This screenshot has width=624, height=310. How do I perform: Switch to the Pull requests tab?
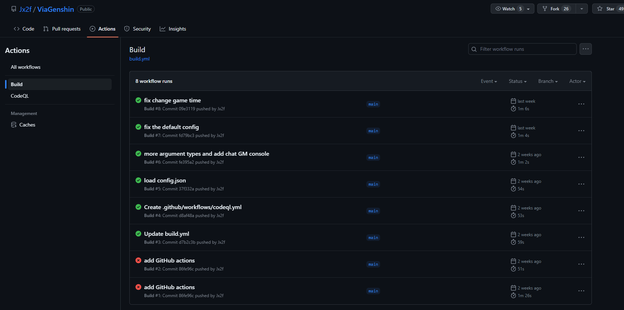click(x=62, y=29)
